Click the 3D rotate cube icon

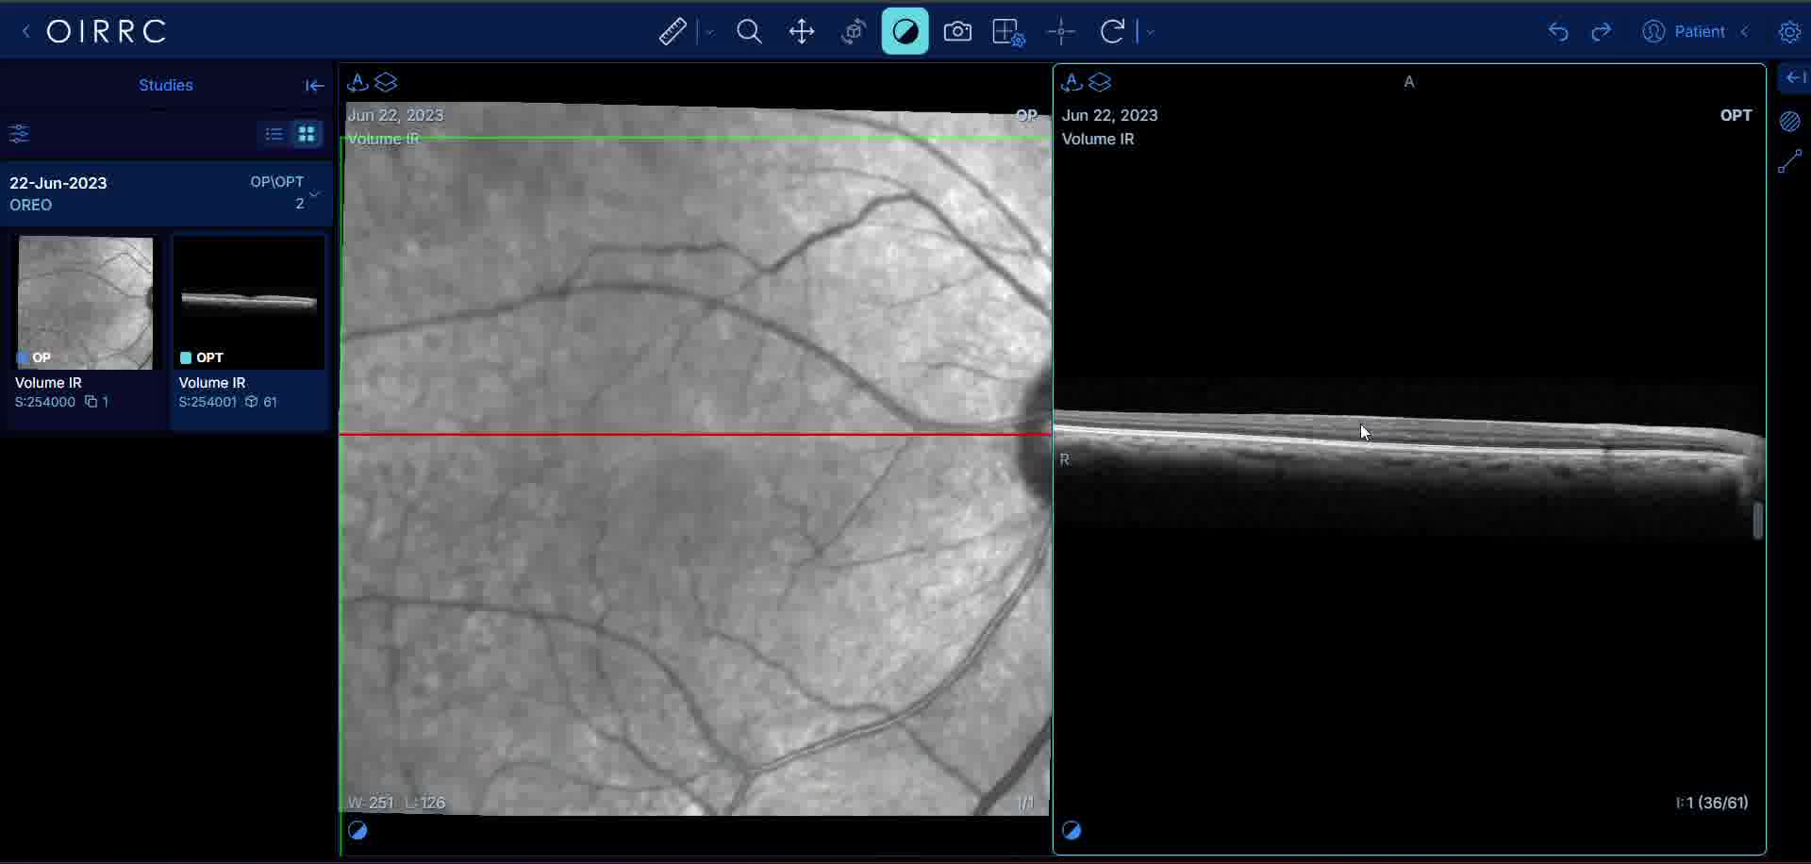854,32
